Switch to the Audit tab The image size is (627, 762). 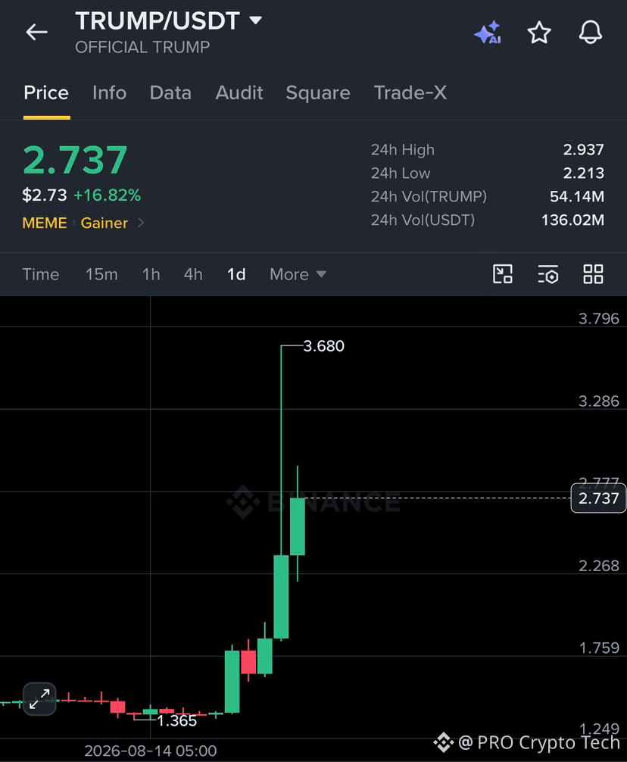[x=239, y=93]
